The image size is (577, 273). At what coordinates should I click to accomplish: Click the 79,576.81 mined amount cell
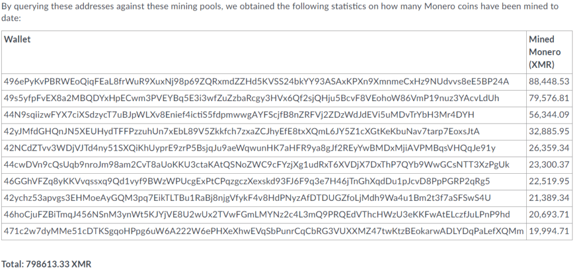pos(549,98)
